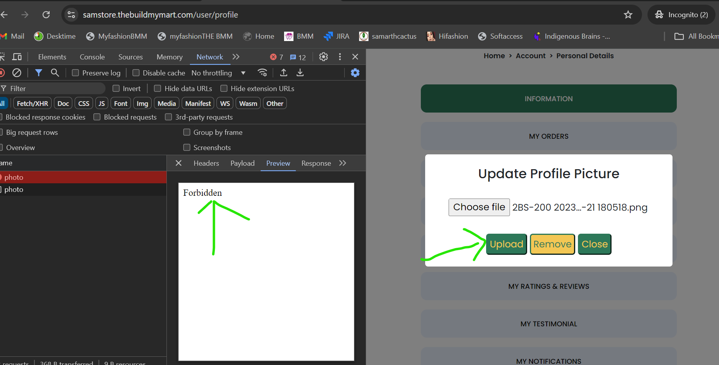Viewport: 719px width, 365px height.
Task: Tick the Invert filter checkbox
Action: [116, 88]
